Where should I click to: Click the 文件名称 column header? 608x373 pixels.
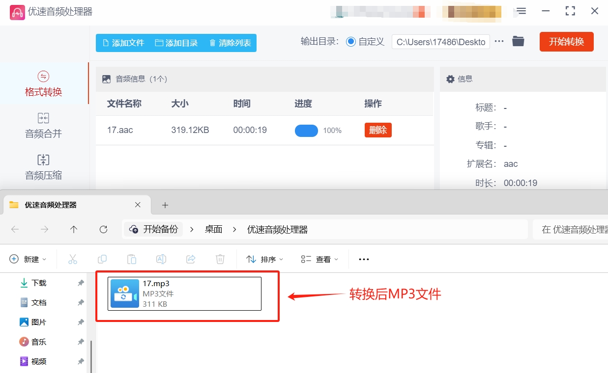pyautogui.click(x=124, y=104)
